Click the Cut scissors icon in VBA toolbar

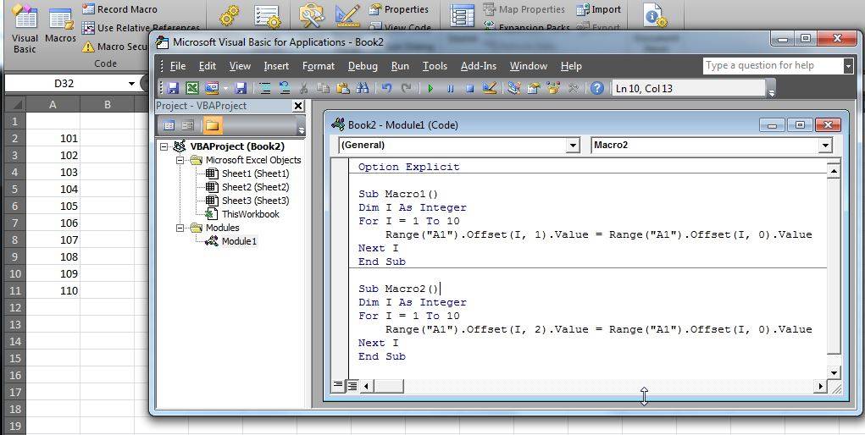[x=304, y=88]
